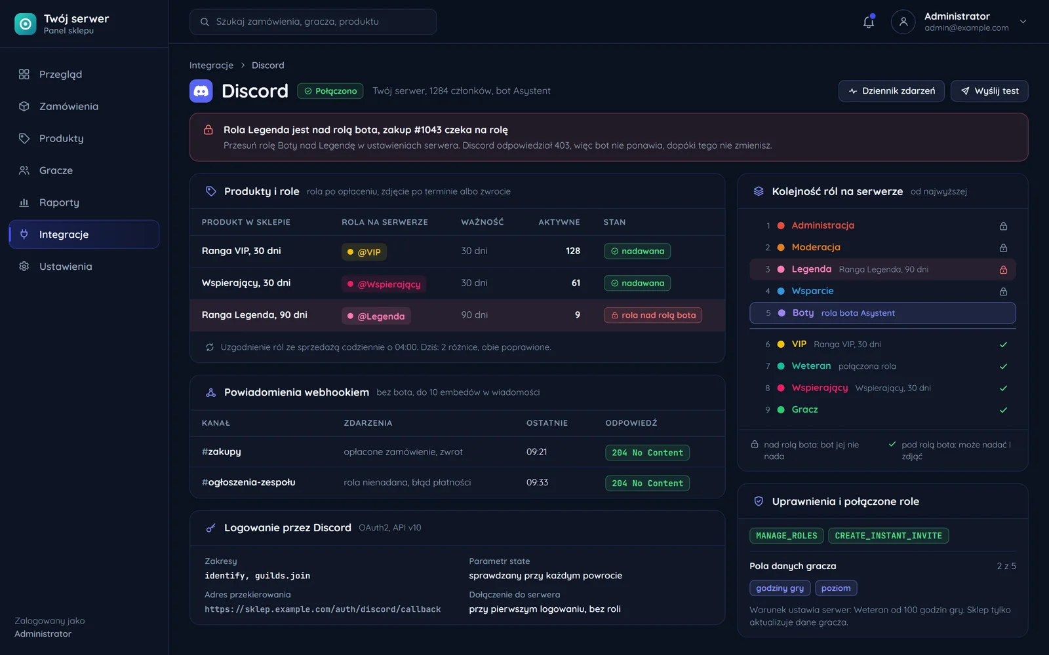Click the sync icon beside Uzgodnienie ról
This screenshot has width=1049, height=655.
[210, 347]
